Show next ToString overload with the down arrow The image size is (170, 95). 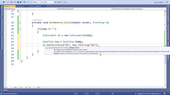(53, 48)
